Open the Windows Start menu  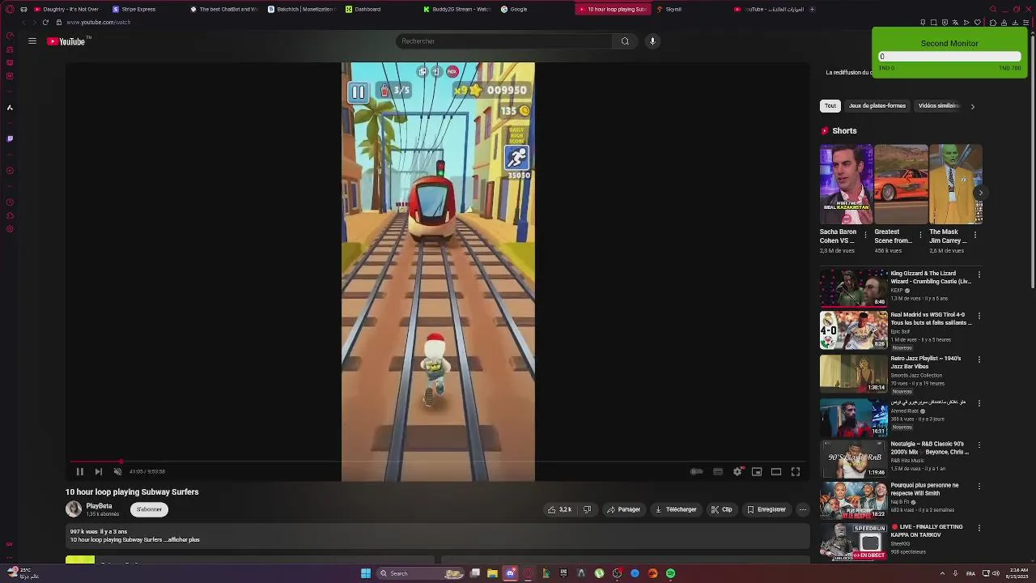coord(366,573)
